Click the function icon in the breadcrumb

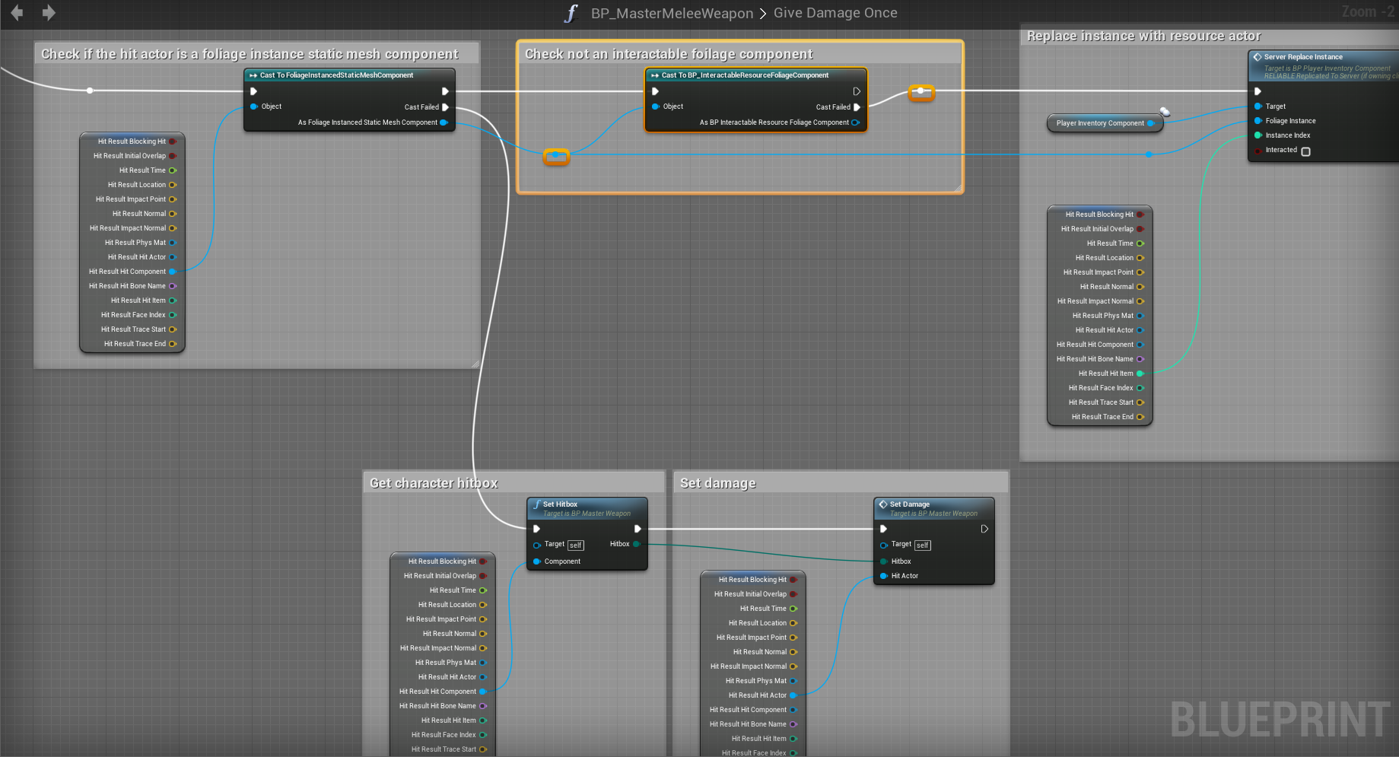click(x=571, y=14)
